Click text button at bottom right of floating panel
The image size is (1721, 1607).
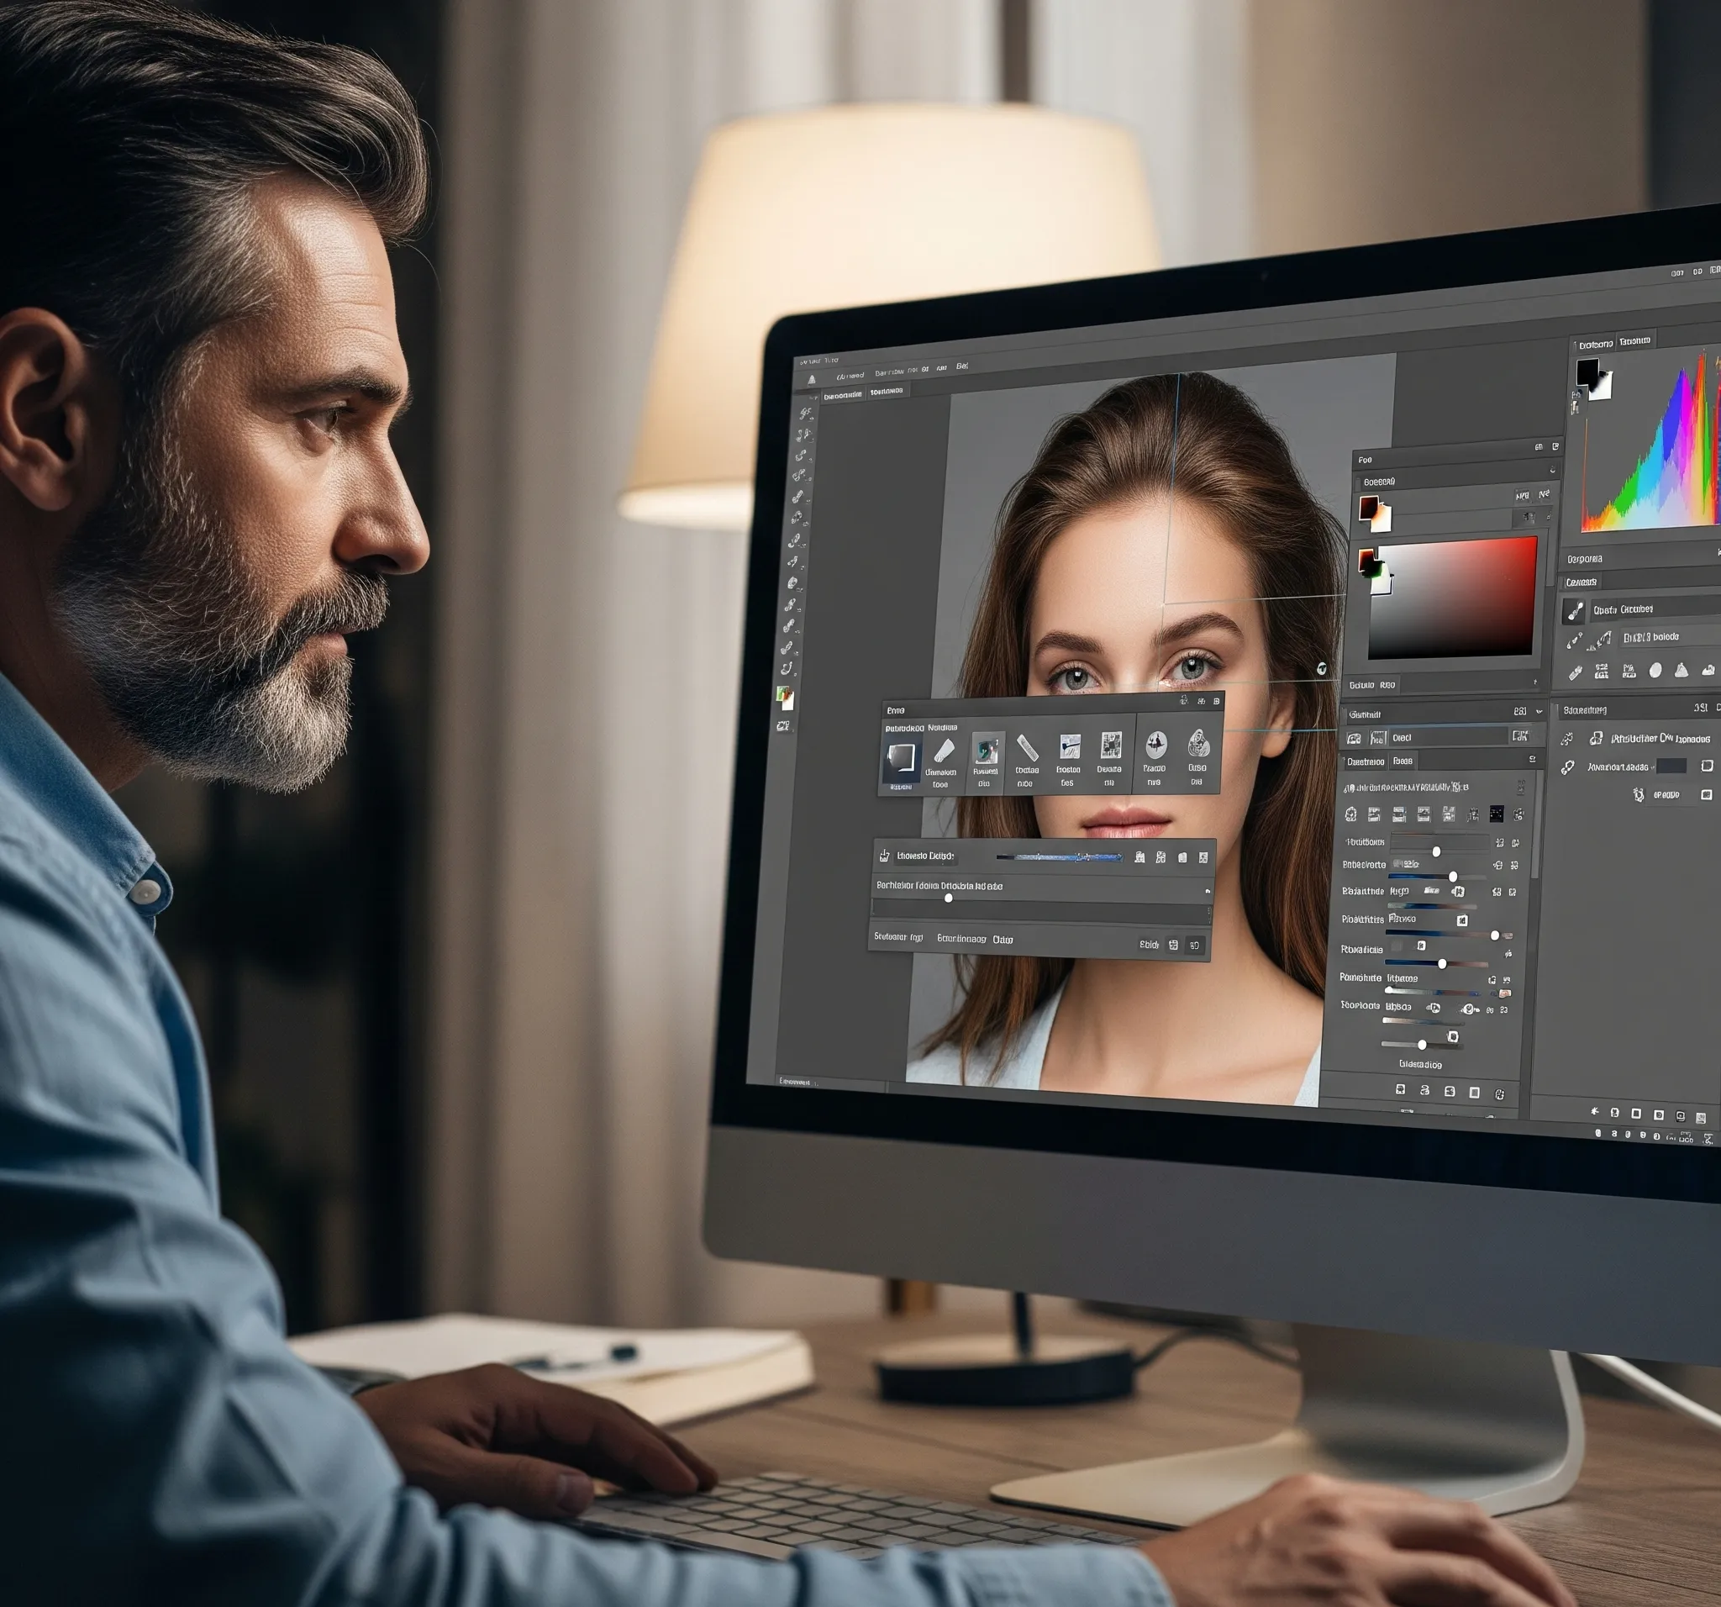point(1149,945)
